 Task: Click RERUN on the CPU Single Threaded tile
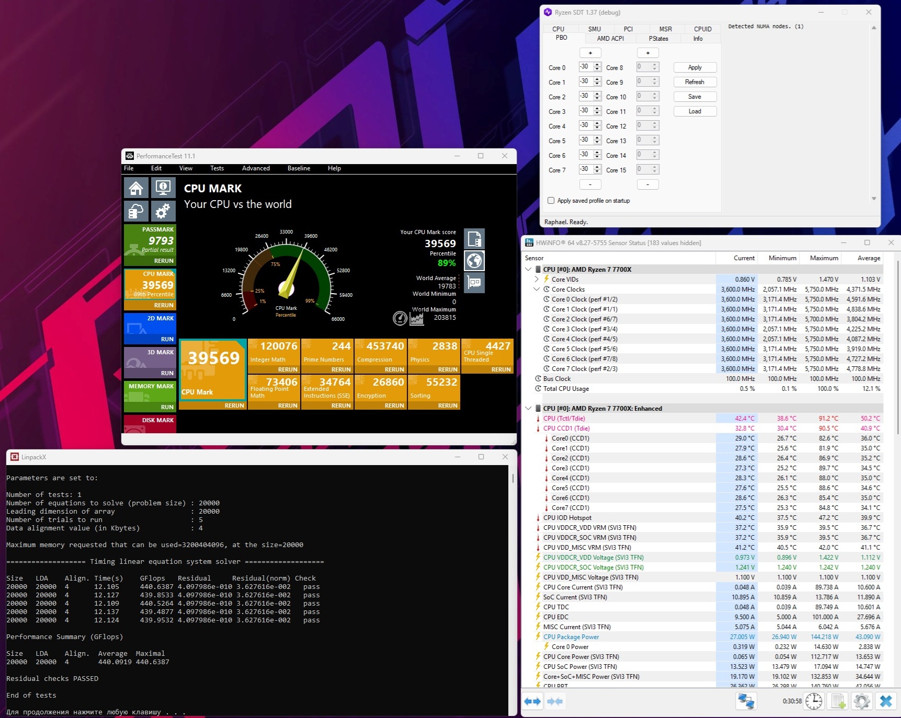[501, 369]
